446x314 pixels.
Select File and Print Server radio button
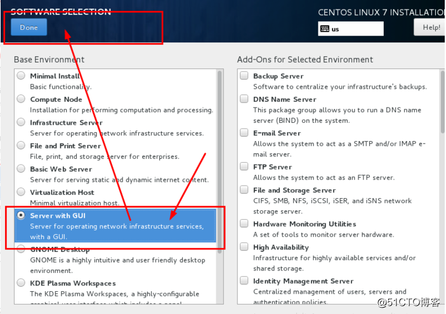pyautogui.click(x=21, y=146)
